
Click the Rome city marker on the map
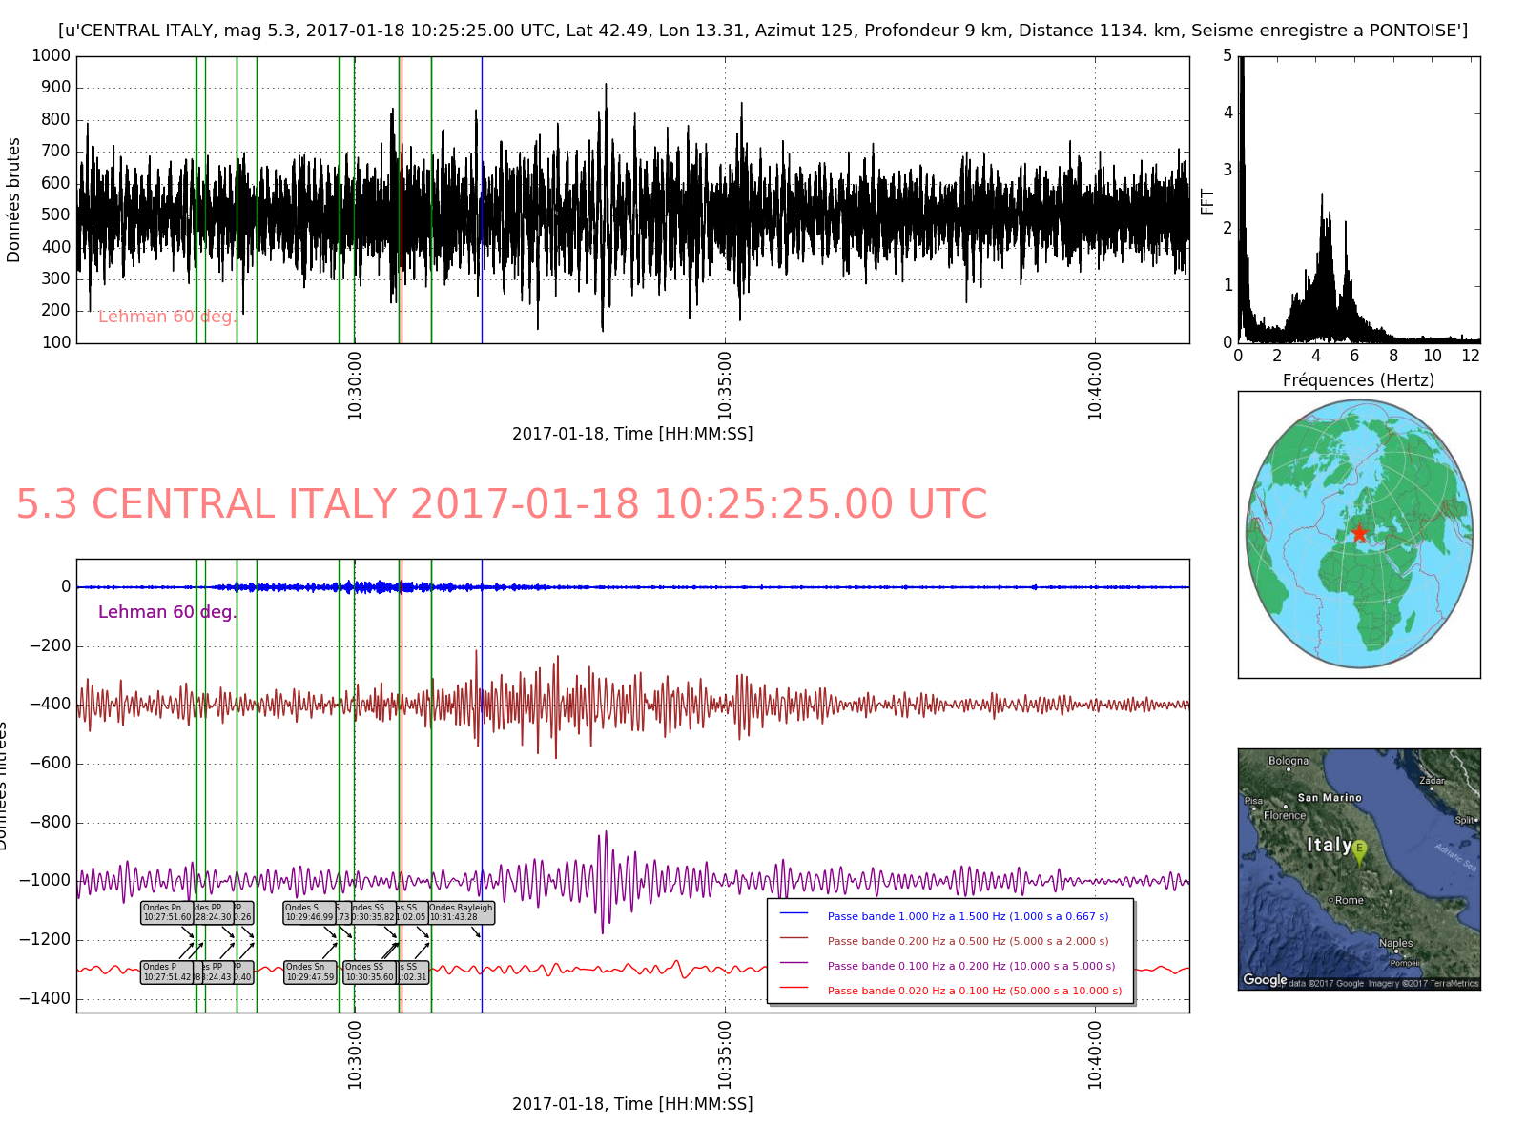pos(1331,900)
